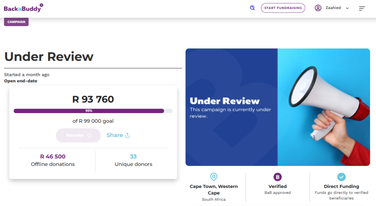
Task: Click the user profile avatar icon
Action: click(x=318, y=8)
